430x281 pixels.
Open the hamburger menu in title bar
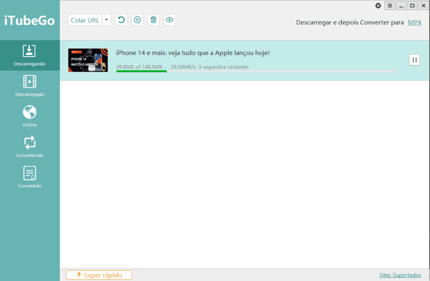pyautogui.click(x=390, y=5)
